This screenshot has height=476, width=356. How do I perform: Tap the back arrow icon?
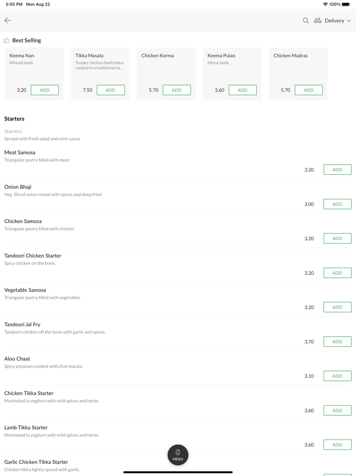coord(8,20)
